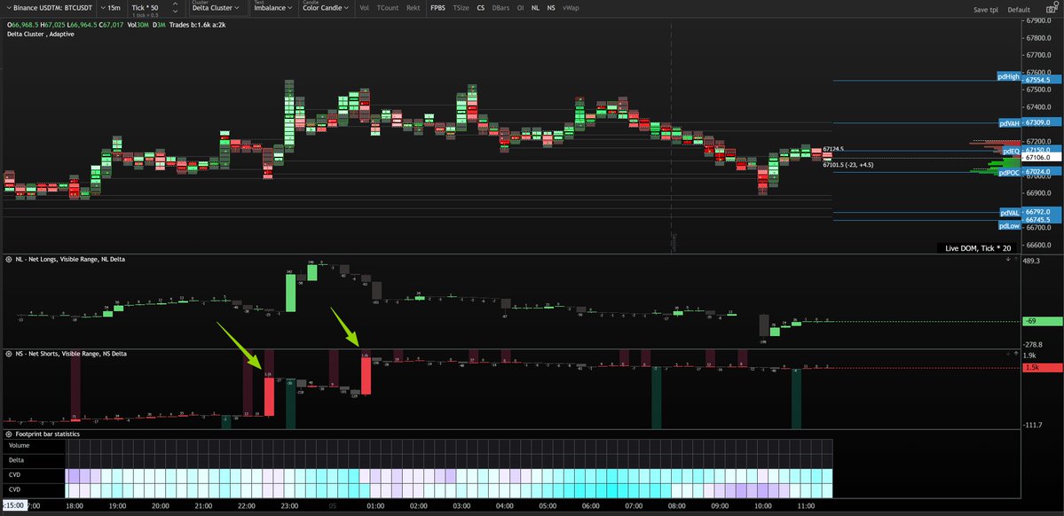Toggle the NS net shorts indicator
The image size is (1064, 516).
pos(551,8)
